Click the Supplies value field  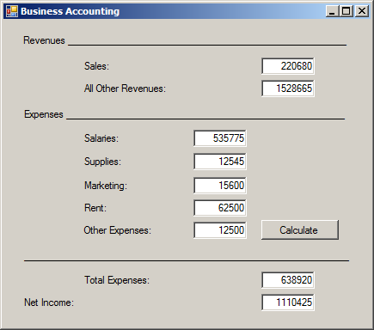tap(220, 162)
